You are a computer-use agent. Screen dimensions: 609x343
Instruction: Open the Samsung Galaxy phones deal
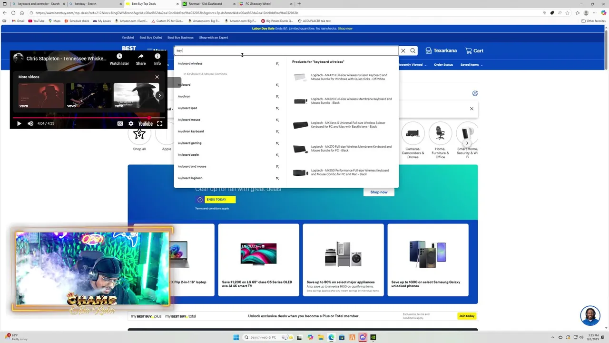pyautogui.click(x=428, y=260)
